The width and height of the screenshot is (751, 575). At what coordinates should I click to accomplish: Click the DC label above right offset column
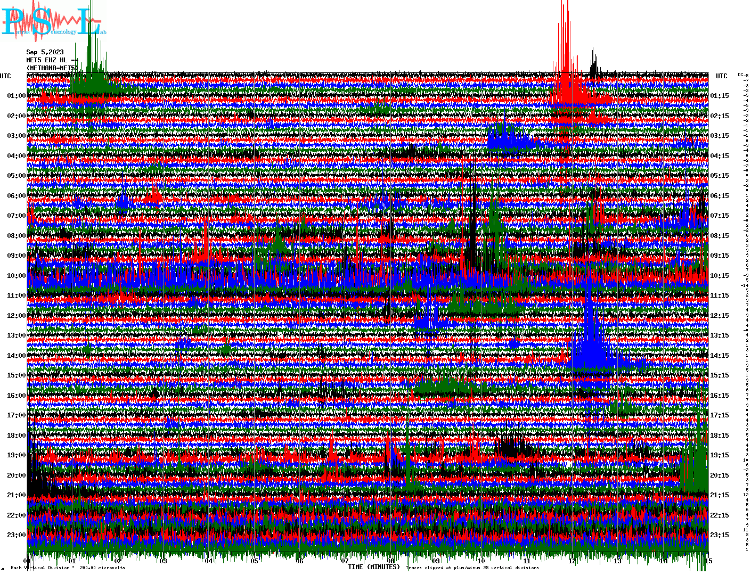[740, 75]
